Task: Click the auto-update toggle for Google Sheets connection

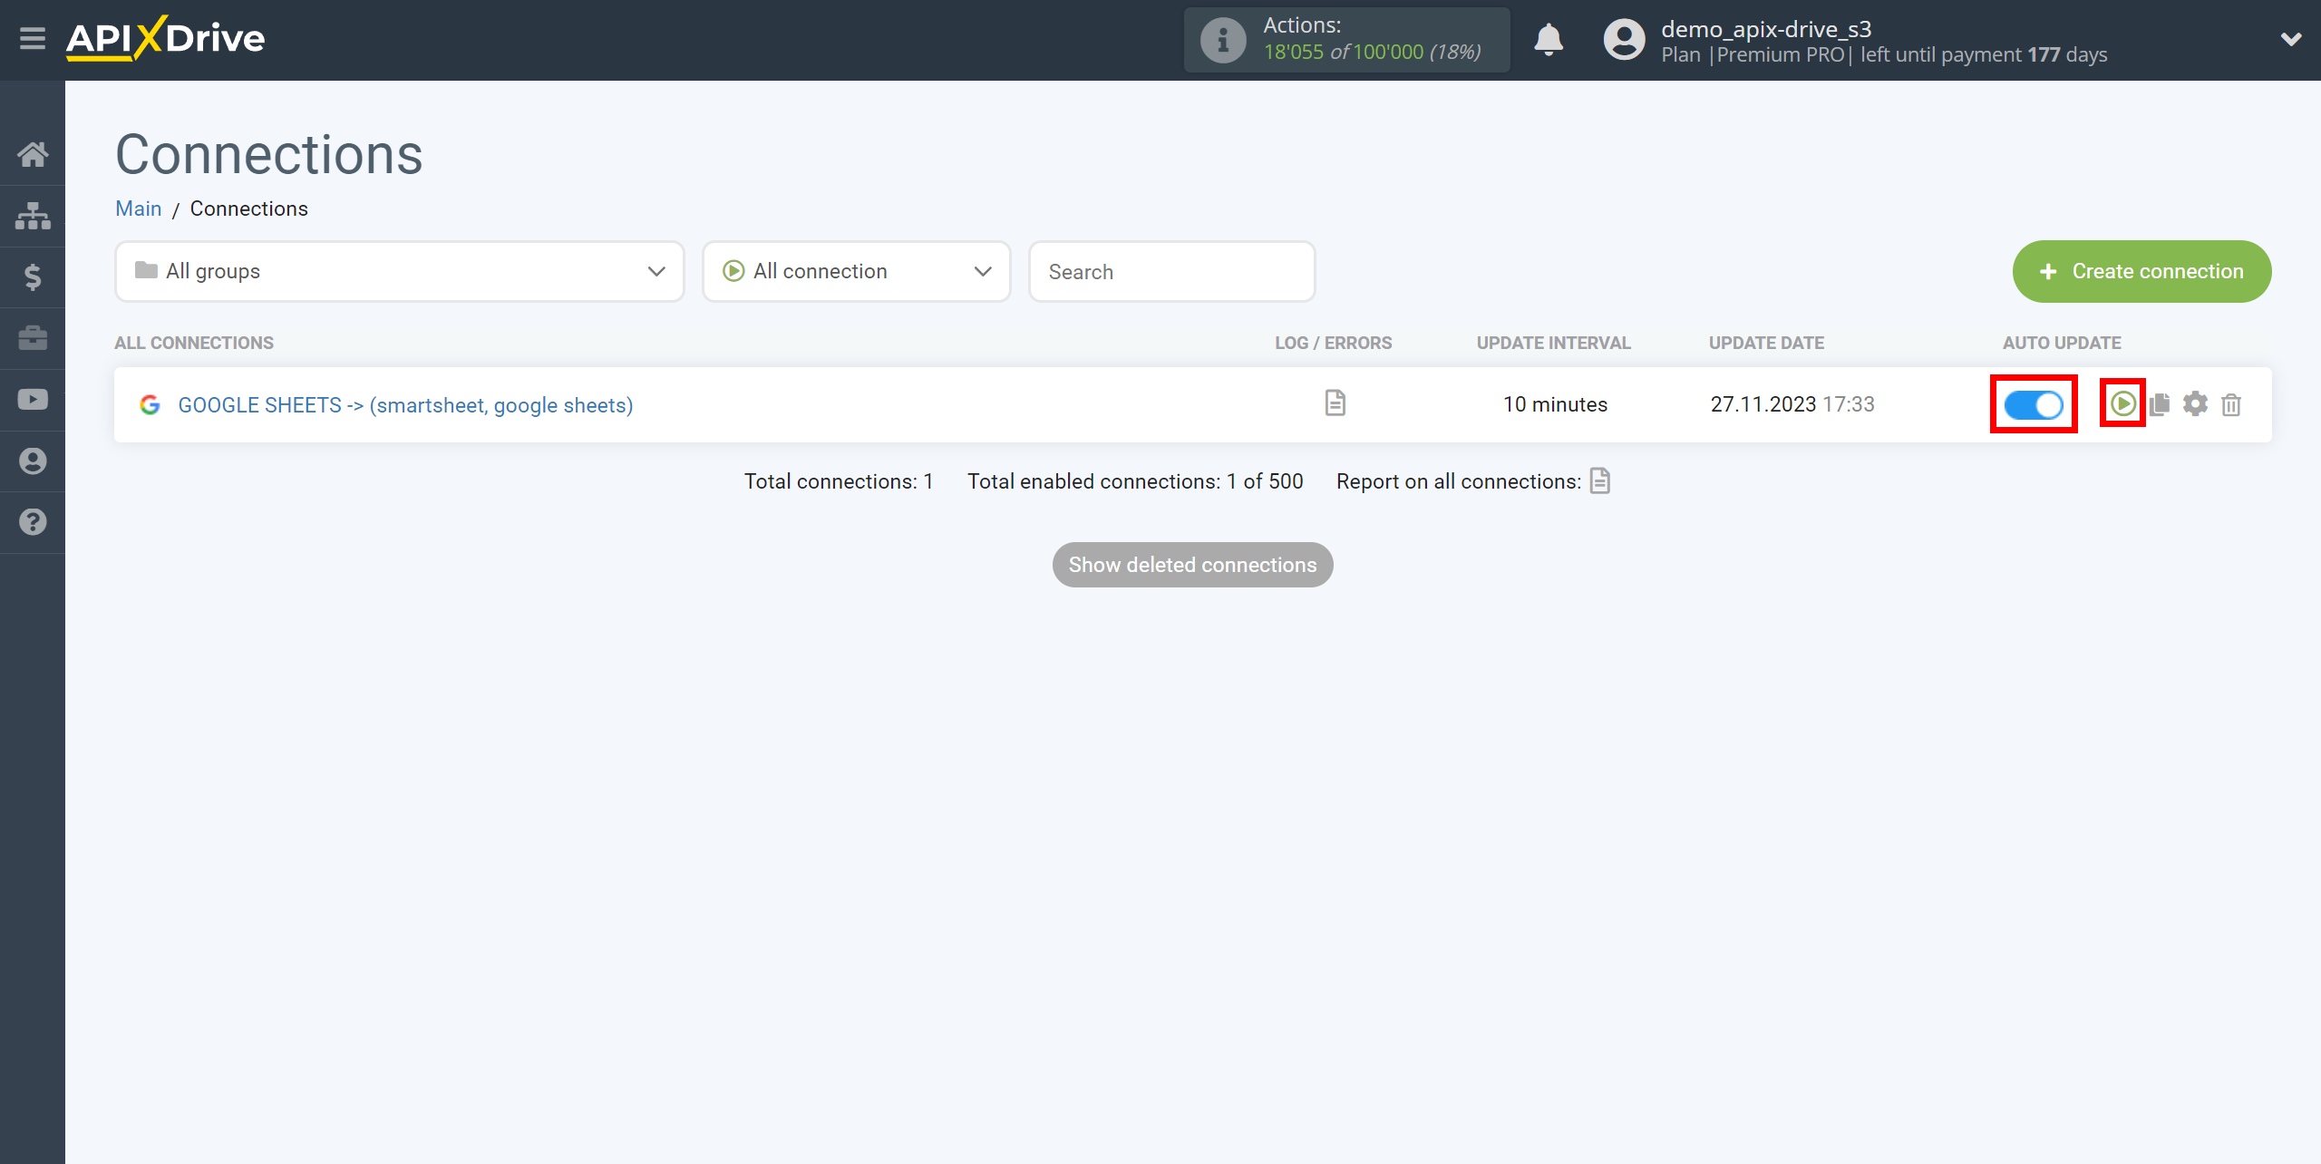Action: pyautogui.click(x=2033, y=403)
